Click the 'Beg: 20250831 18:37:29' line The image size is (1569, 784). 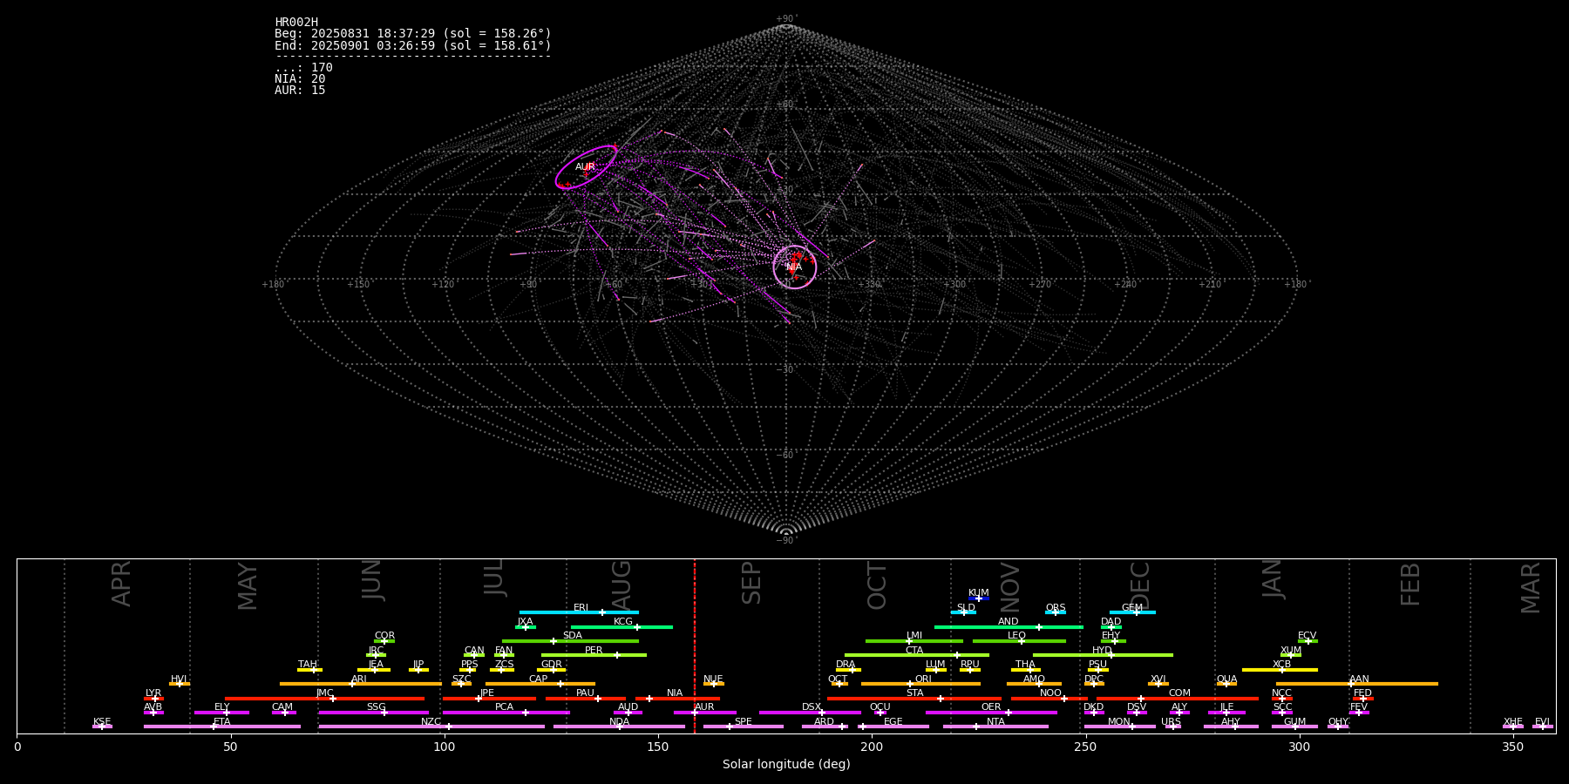pyautogui.click(x=413, y=34)
